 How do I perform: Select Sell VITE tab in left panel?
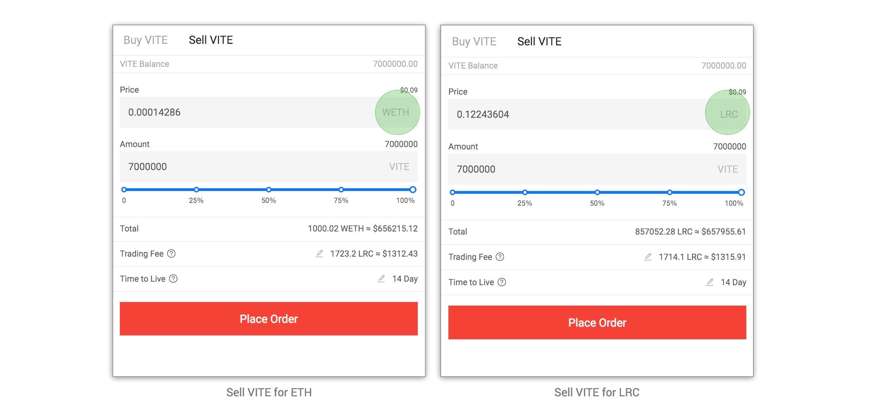(x=210, y=40)
